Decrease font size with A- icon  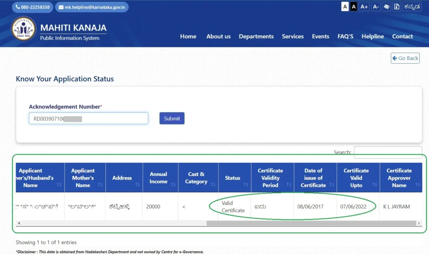tap(375, 6)
